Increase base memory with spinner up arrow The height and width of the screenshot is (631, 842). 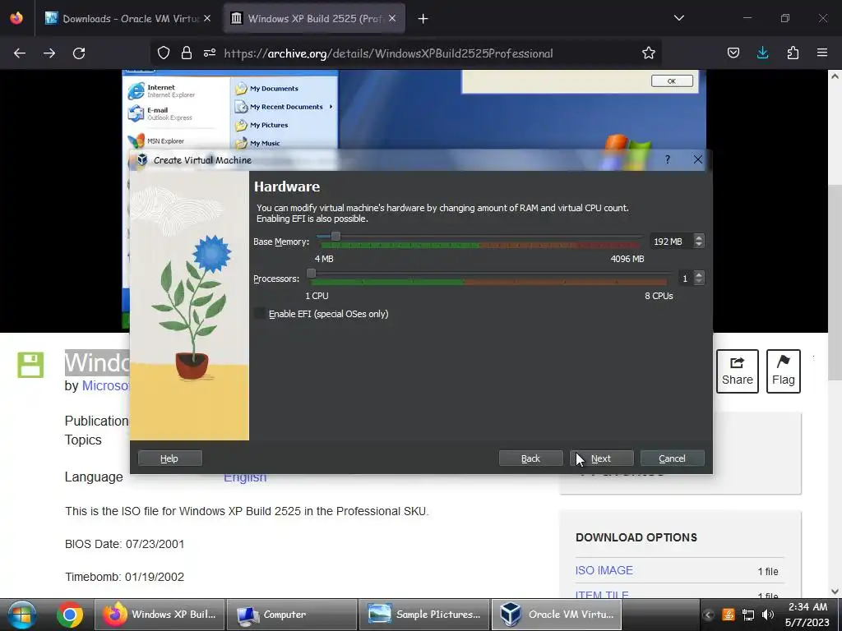[x=699, y=237]
